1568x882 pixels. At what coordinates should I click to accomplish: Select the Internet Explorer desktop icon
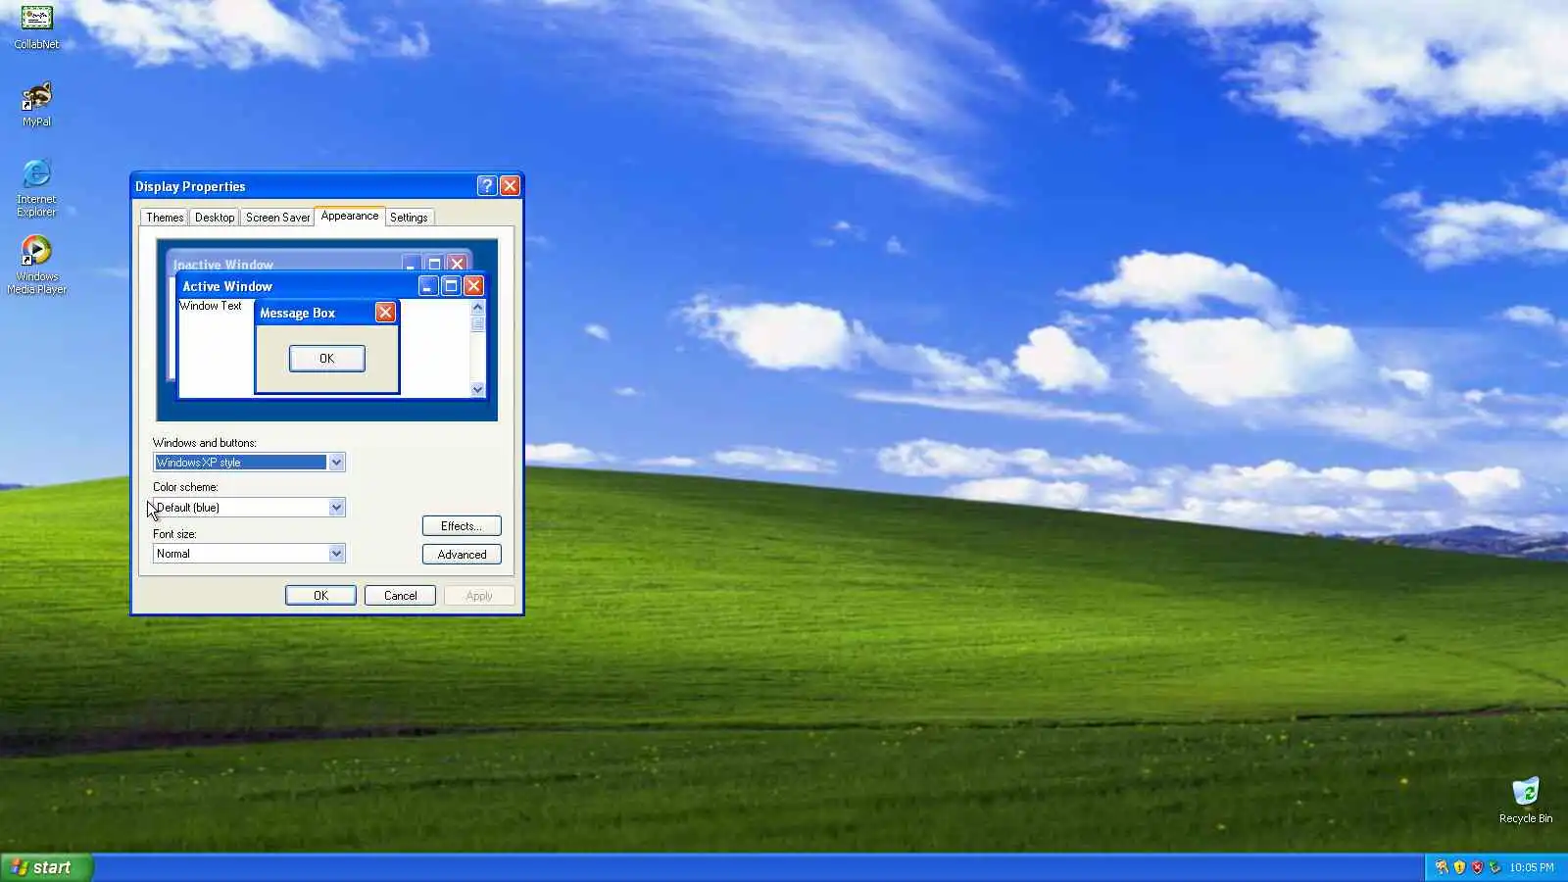36,187
